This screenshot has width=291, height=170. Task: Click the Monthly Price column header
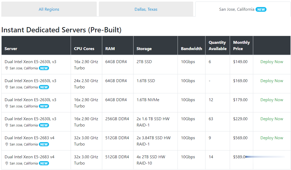[x=241, y=45]
